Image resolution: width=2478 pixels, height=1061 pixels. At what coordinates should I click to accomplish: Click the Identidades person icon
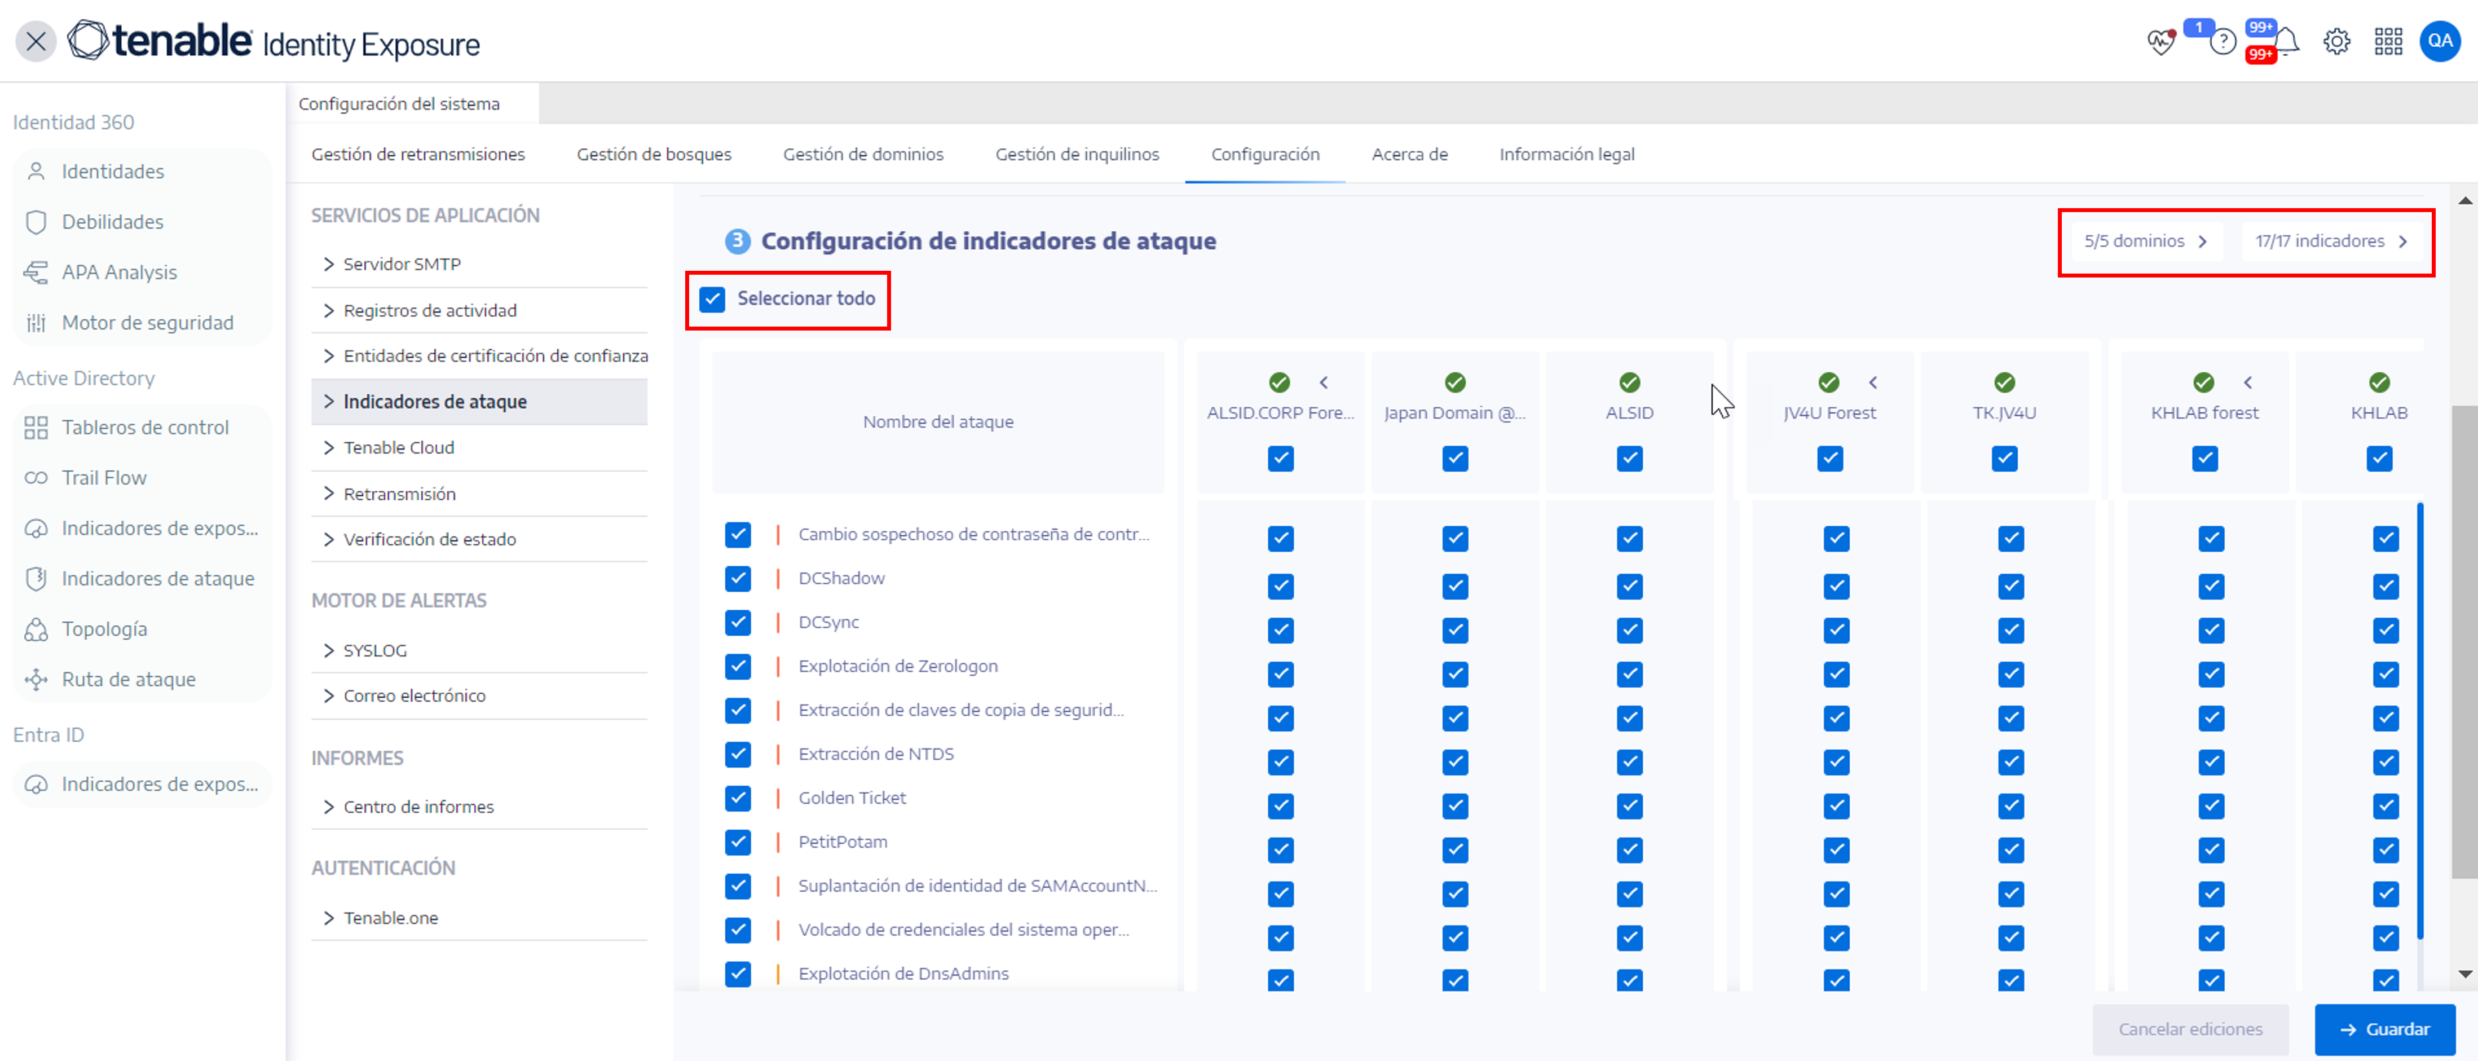36,171
